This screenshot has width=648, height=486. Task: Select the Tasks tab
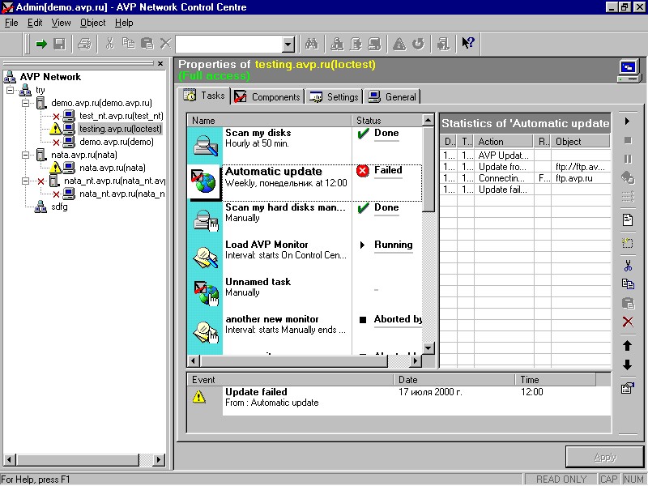(x=204, y=96)
